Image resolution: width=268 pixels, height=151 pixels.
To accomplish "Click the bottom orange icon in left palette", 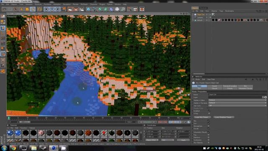I will [x=3, y=71].
